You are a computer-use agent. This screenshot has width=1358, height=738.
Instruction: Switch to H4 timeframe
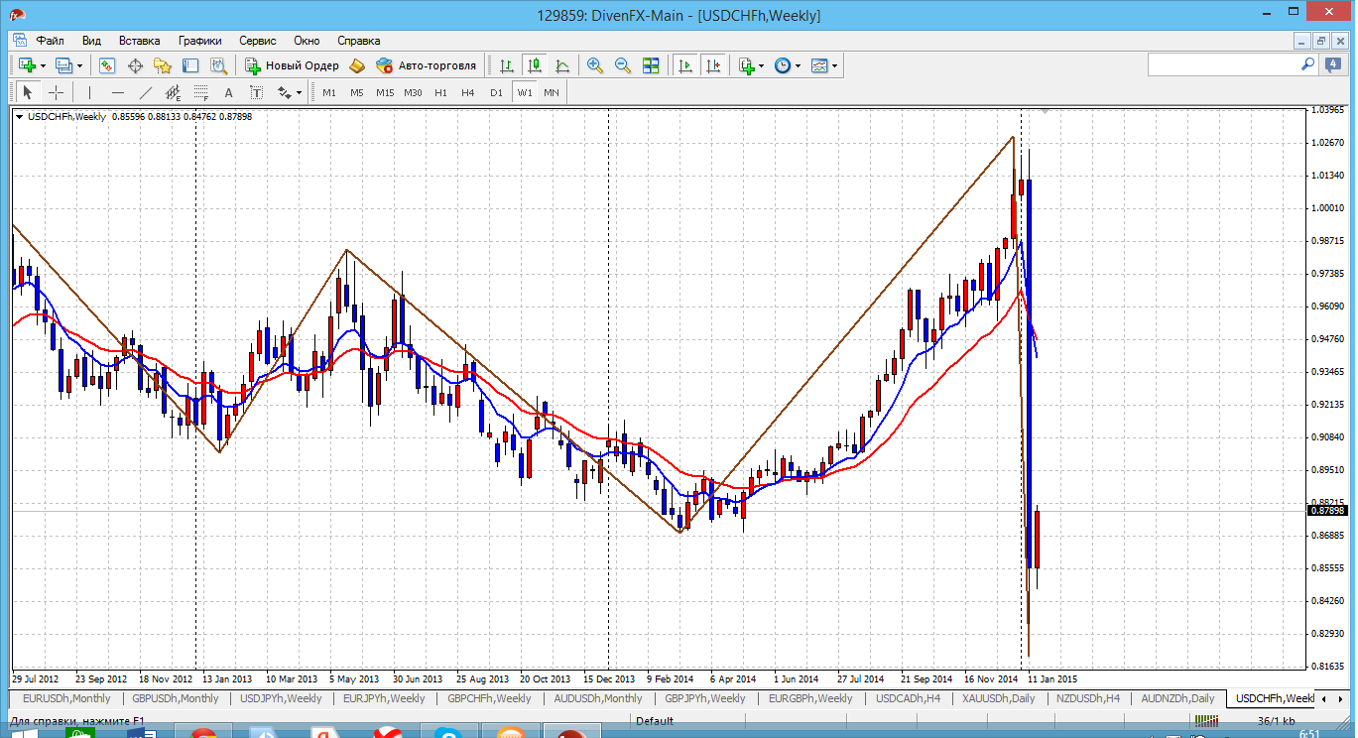pyautogui.click(x=468, y=92)
